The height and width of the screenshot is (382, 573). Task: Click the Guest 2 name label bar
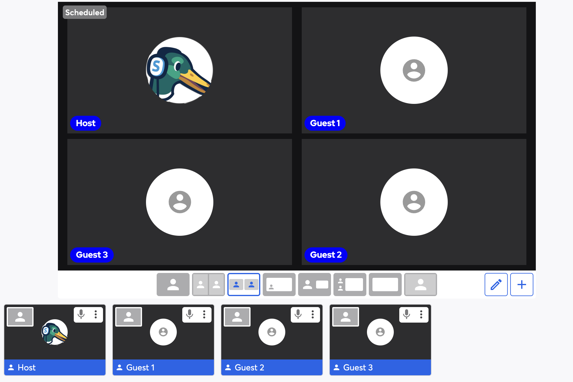272,367
